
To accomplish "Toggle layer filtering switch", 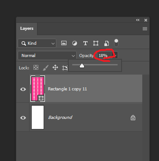I will 116,43.
